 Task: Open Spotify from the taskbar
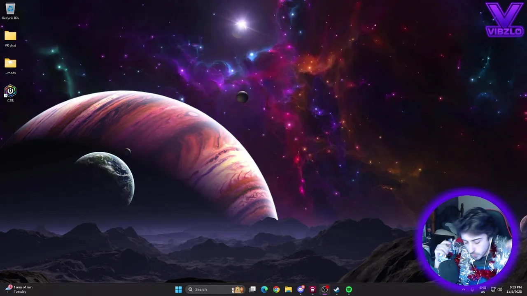349,289
